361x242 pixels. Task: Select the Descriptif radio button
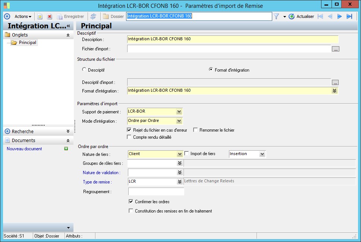84,70
